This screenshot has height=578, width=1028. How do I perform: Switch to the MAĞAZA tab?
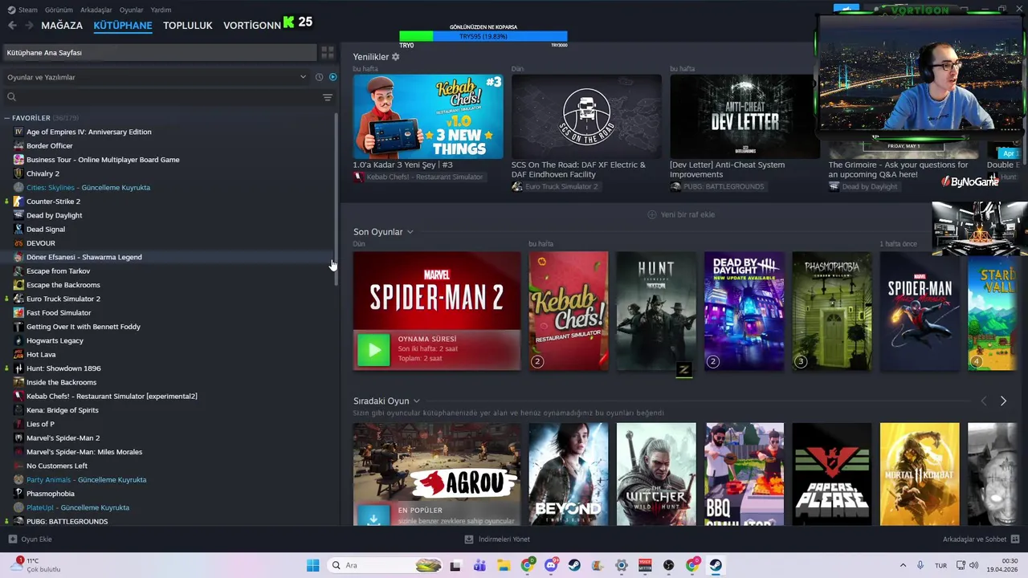click(x=62, y=25)
